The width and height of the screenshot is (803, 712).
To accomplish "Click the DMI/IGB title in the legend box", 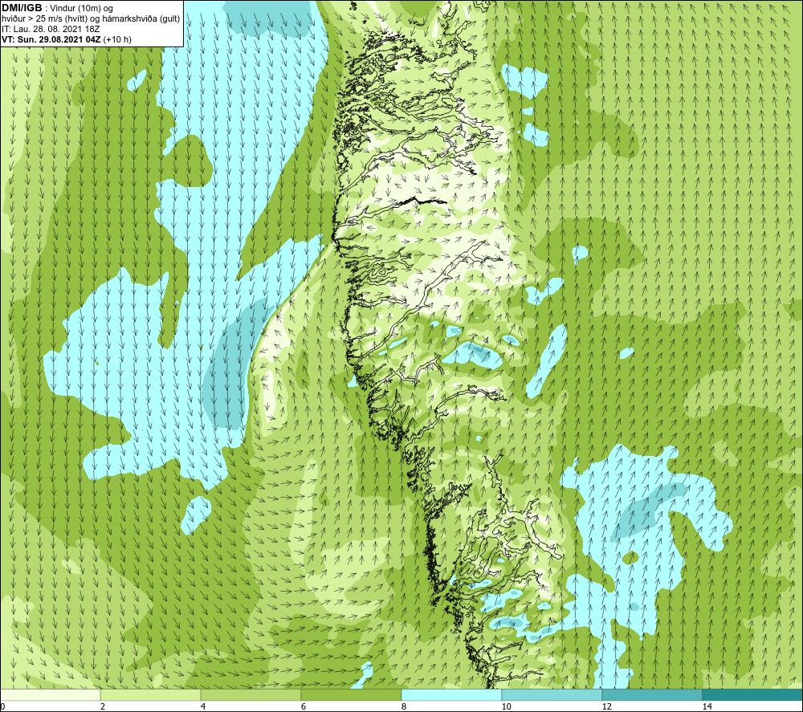I will [x=22, y=8].
